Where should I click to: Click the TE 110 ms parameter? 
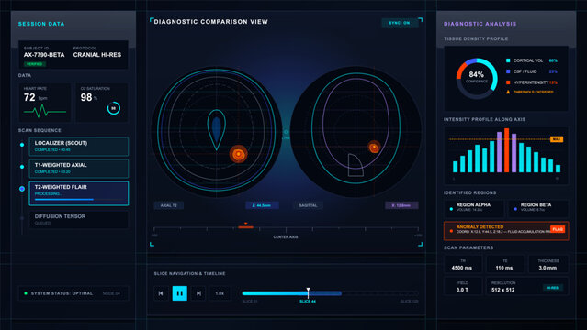pyautogui.click(x=504, y=264)
